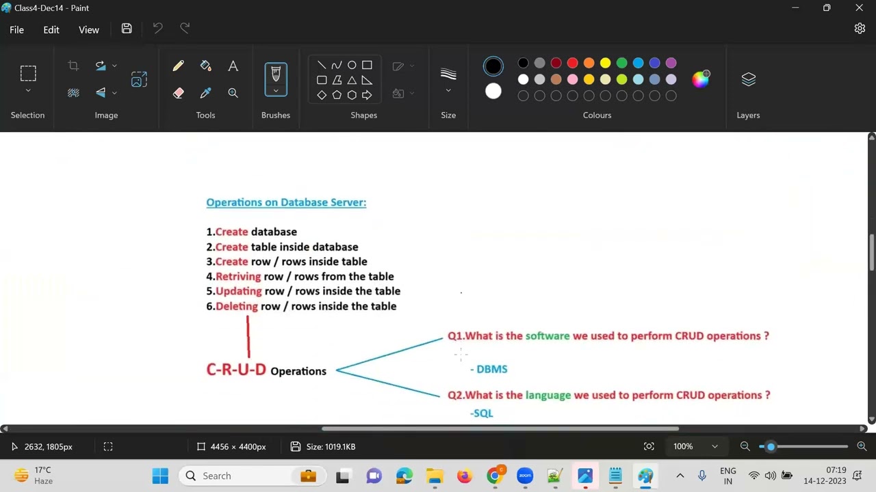The image size is (876, 492).
Task: Select the Colour 1 black circle
Action: 493,66
